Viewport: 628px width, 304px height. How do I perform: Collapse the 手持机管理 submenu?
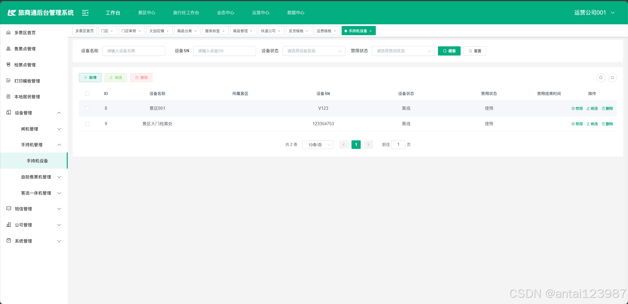34,145
